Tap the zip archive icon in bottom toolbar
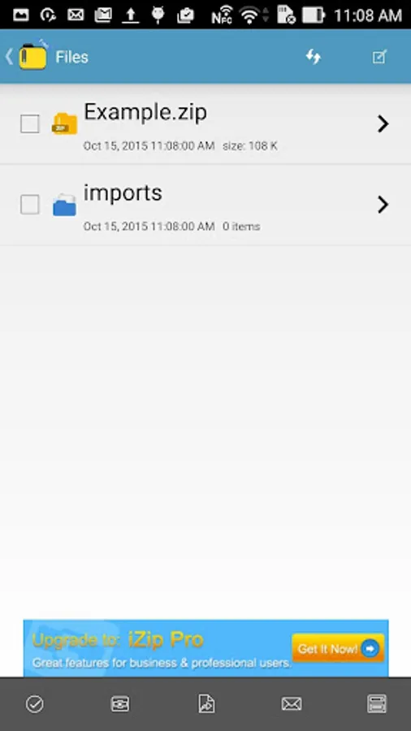 tap(120, 703)
